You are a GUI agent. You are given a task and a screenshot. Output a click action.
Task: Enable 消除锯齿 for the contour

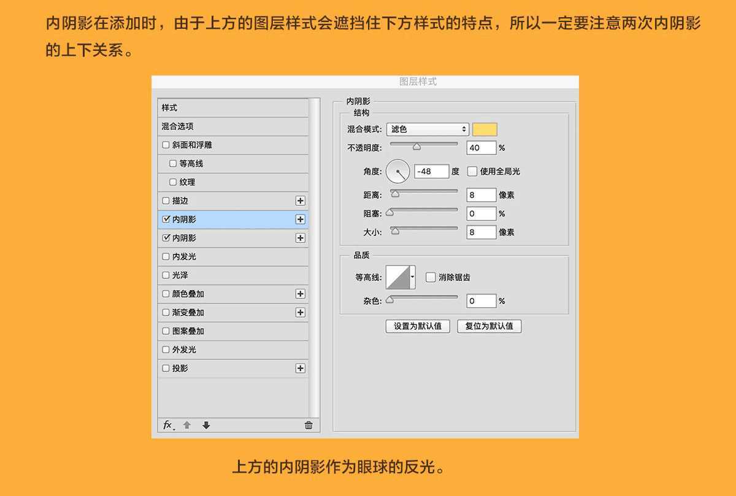click(431, 277)
